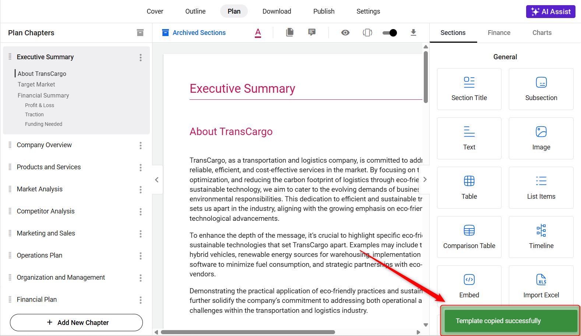This screenshot has height=336, width=581.
Task: Click the Executive Summary heading in document
Action: [242, 89]
